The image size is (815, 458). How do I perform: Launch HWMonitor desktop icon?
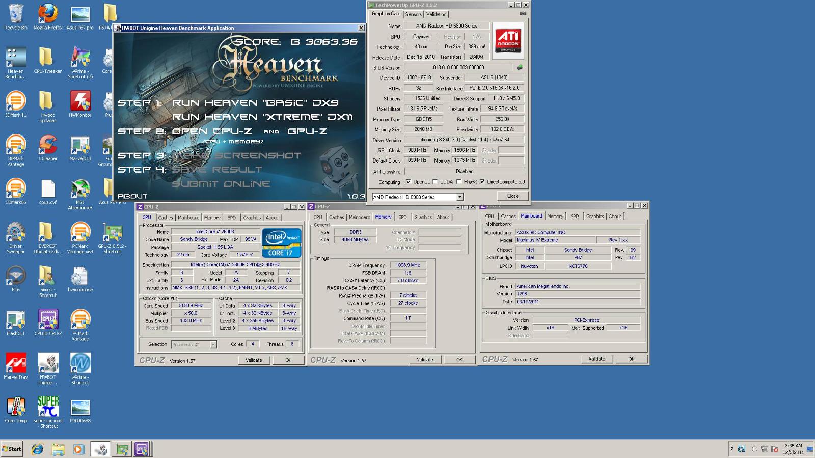[80, 104]
